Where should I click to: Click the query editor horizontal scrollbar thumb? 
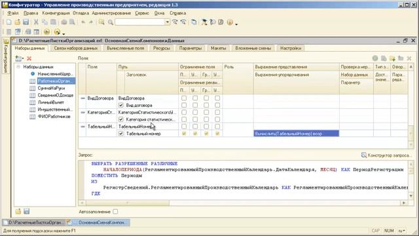click(x=128, y=203)
